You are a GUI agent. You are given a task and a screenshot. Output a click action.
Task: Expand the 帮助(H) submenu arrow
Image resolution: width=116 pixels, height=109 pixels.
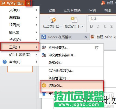(x=37, y=62)
